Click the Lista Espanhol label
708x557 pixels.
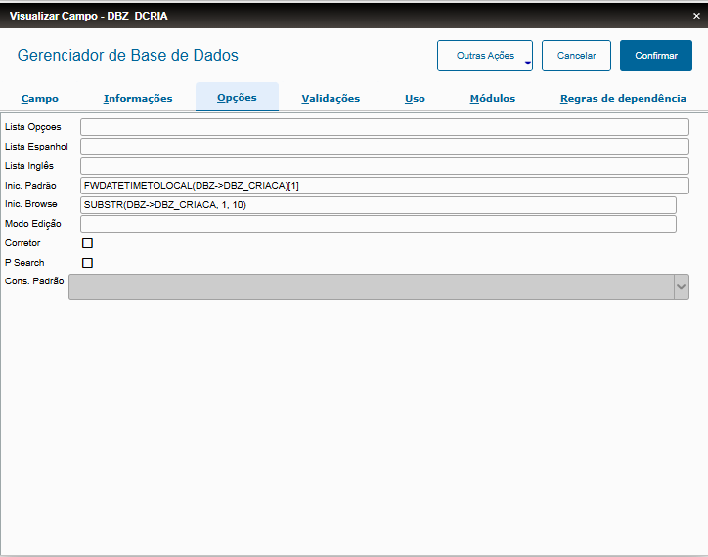click(36, 147)
